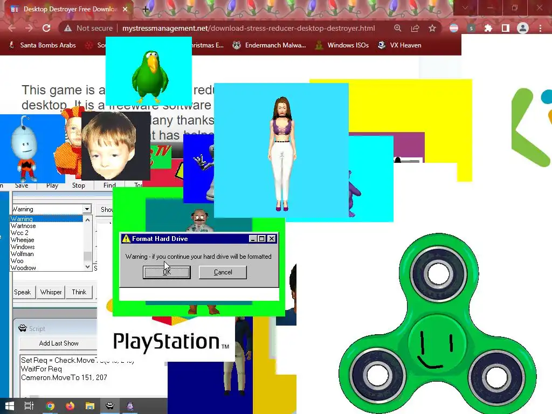Click the purple Bonzi taskbar icon
Viewport: 552px width, 414px height.
point(130,406)
